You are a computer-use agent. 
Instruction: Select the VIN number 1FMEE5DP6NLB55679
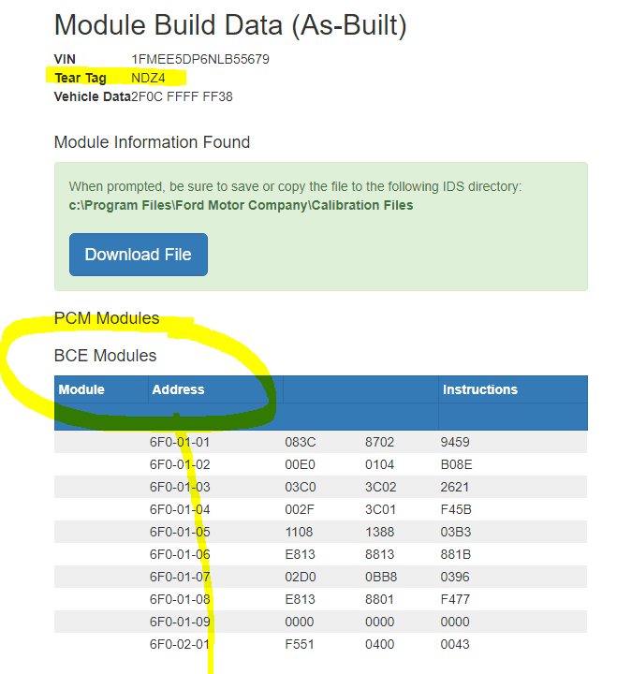pos(200,59)
